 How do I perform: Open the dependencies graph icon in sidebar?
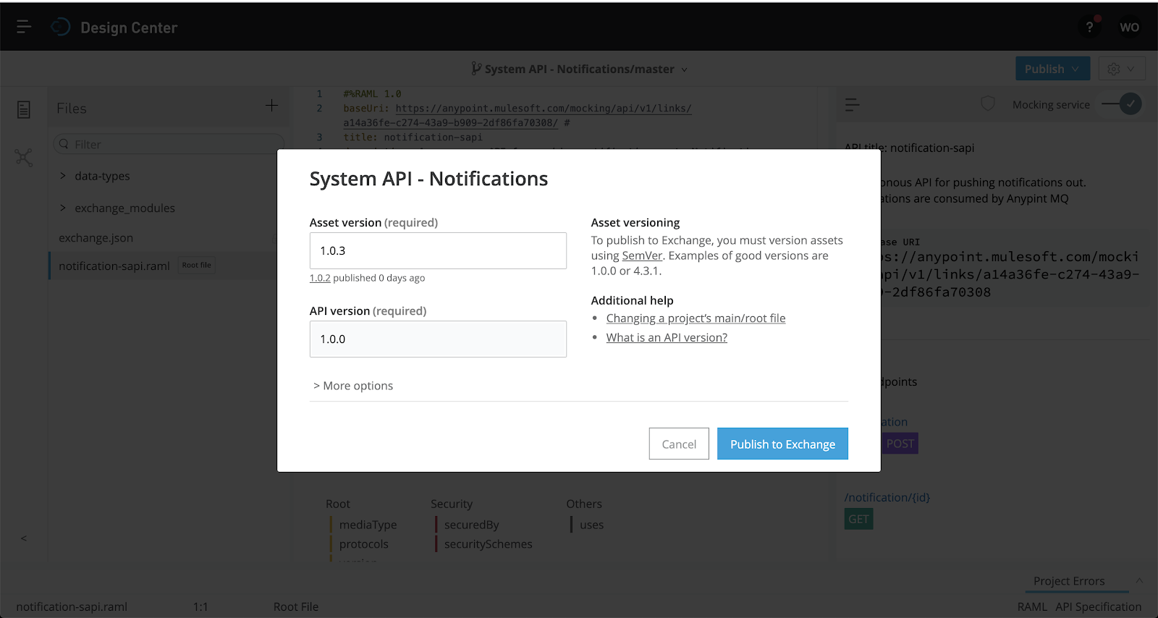click(24, 157)
